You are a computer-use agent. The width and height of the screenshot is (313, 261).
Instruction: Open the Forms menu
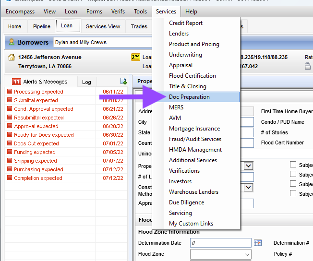click(x=94, y=12)
